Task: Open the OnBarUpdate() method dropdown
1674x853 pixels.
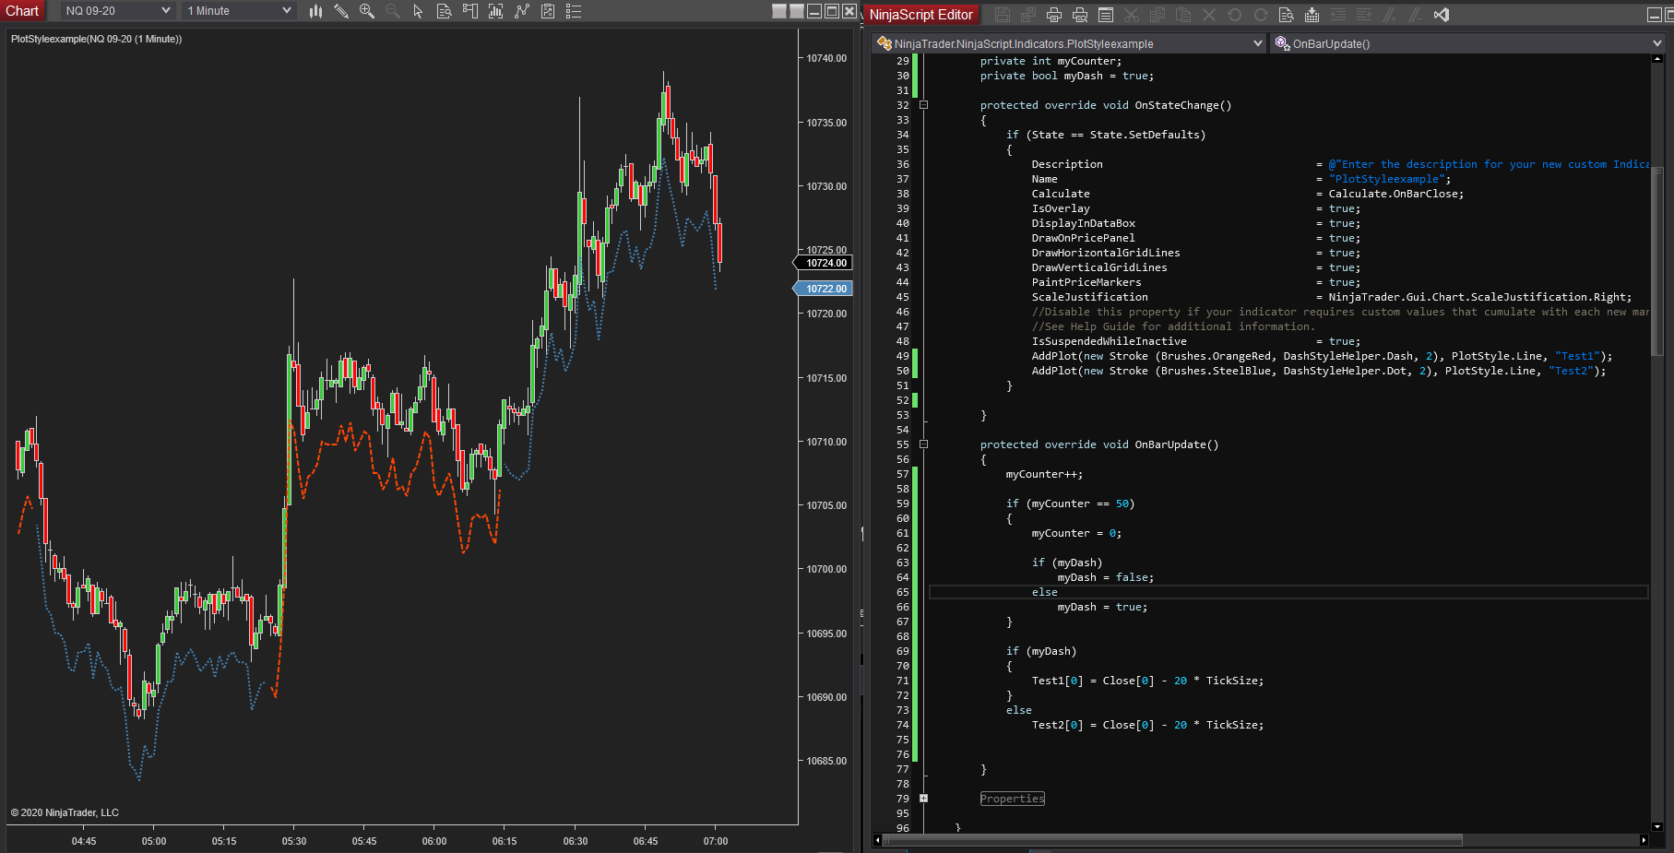Action: (1468, 43)
